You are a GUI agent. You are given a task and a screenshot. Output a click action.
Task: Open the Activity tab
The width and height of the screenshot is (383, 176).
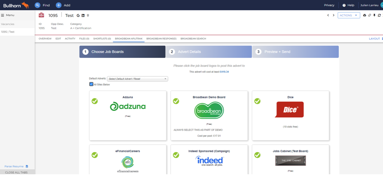70,39
